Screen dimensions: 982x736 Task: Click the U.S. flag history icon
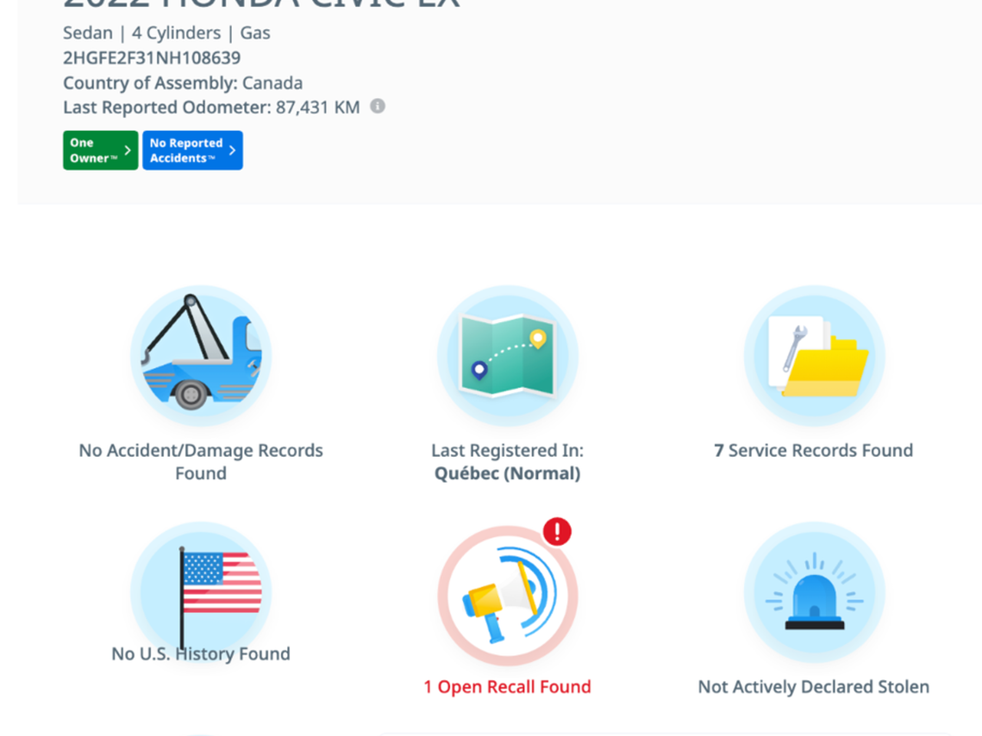click(201, 590)
